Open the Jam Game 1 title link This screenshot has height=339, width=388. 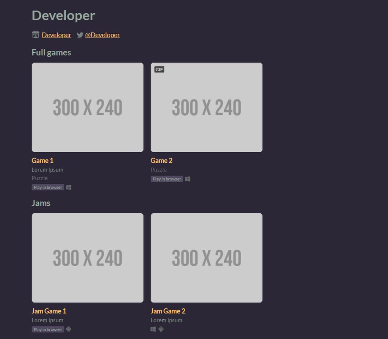[x=49, y=311]
